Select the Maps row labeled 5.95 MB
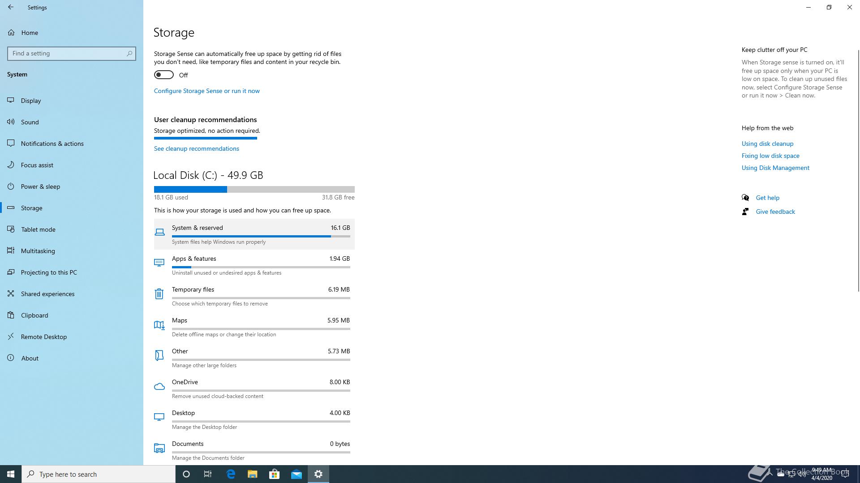Image resolution: width=860 pixels, height=483 pixels. click(x=254, y=327)
